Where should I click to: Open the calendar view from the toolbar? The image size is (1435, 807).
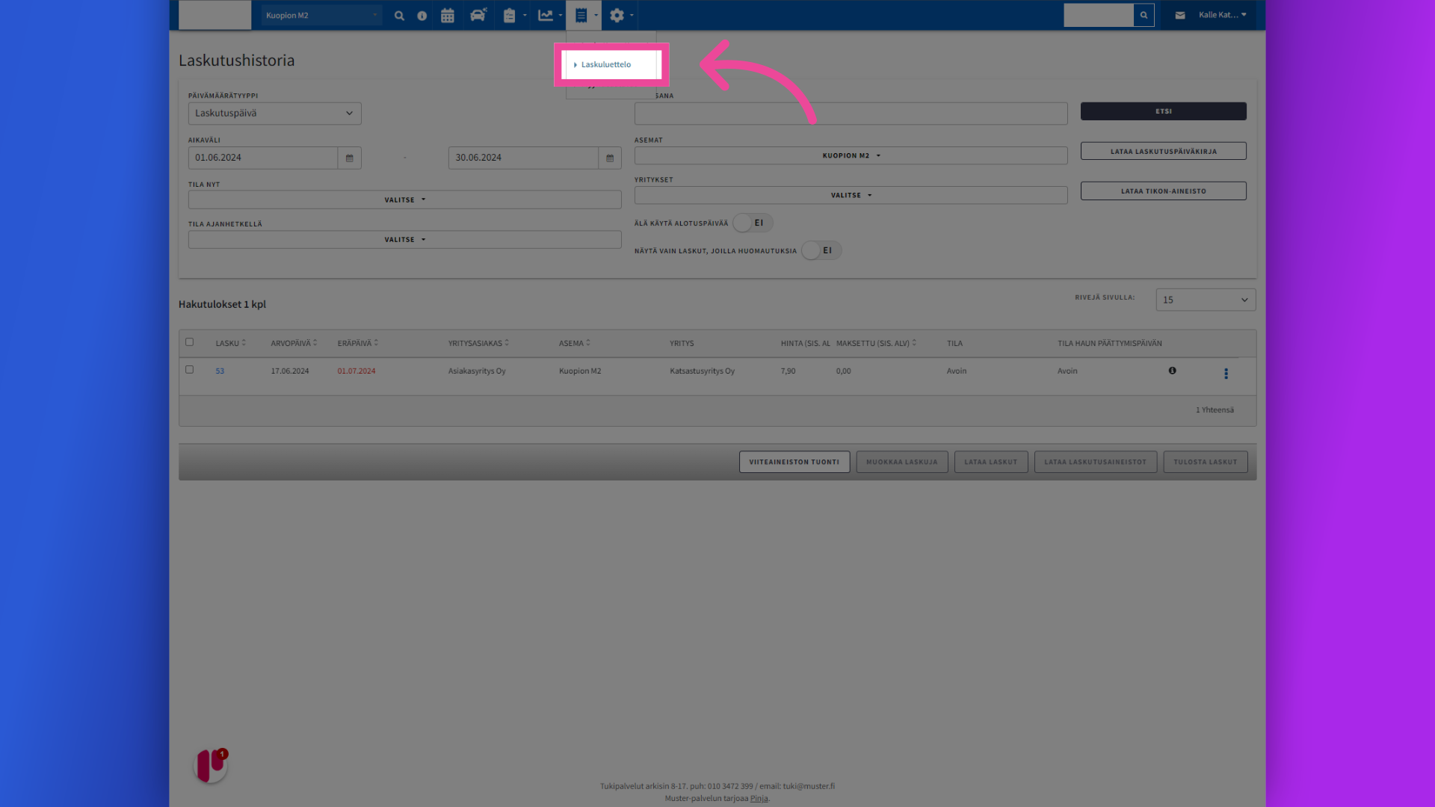coord(448,16)
